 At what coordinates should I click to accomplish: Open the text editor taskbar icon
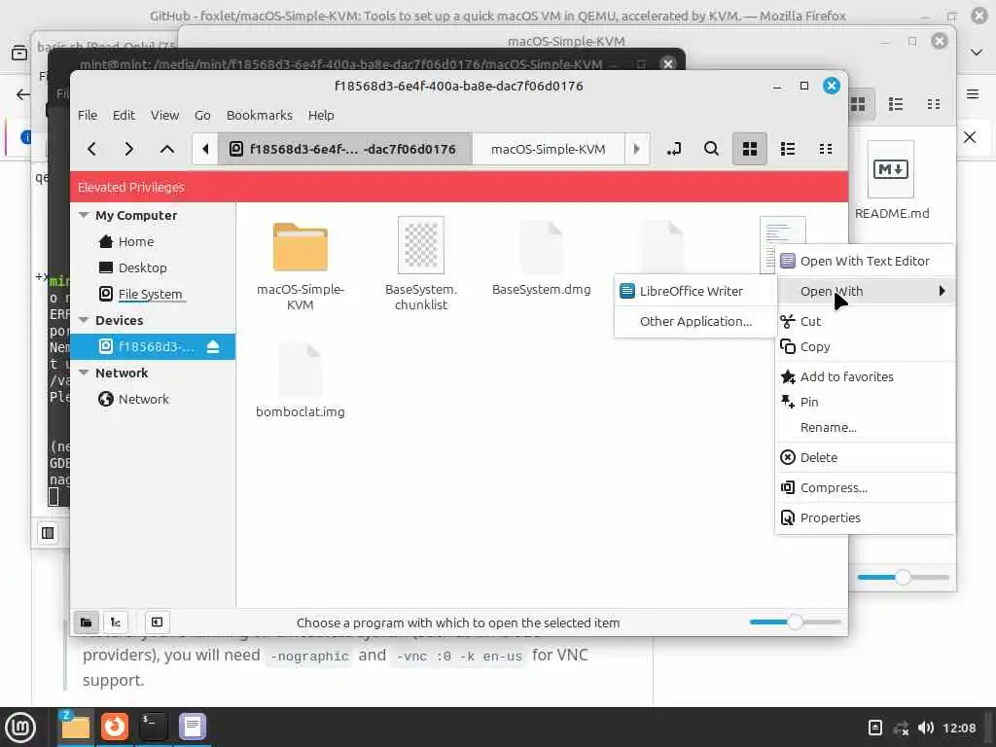click(x=192, y=727)
